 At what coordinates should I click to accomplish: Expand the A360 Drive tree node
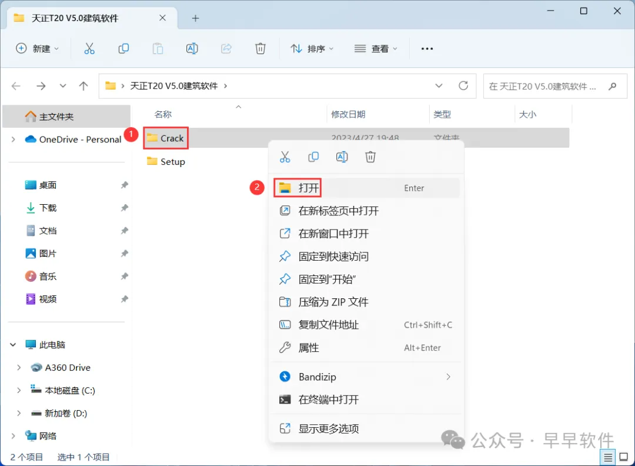[x=19, y=368]
